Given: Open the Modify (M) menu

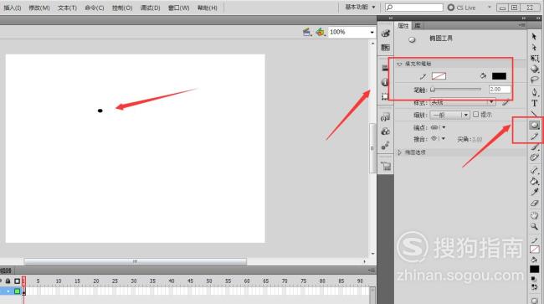Looking at the screenshot, I should click(x=39, y=8).
